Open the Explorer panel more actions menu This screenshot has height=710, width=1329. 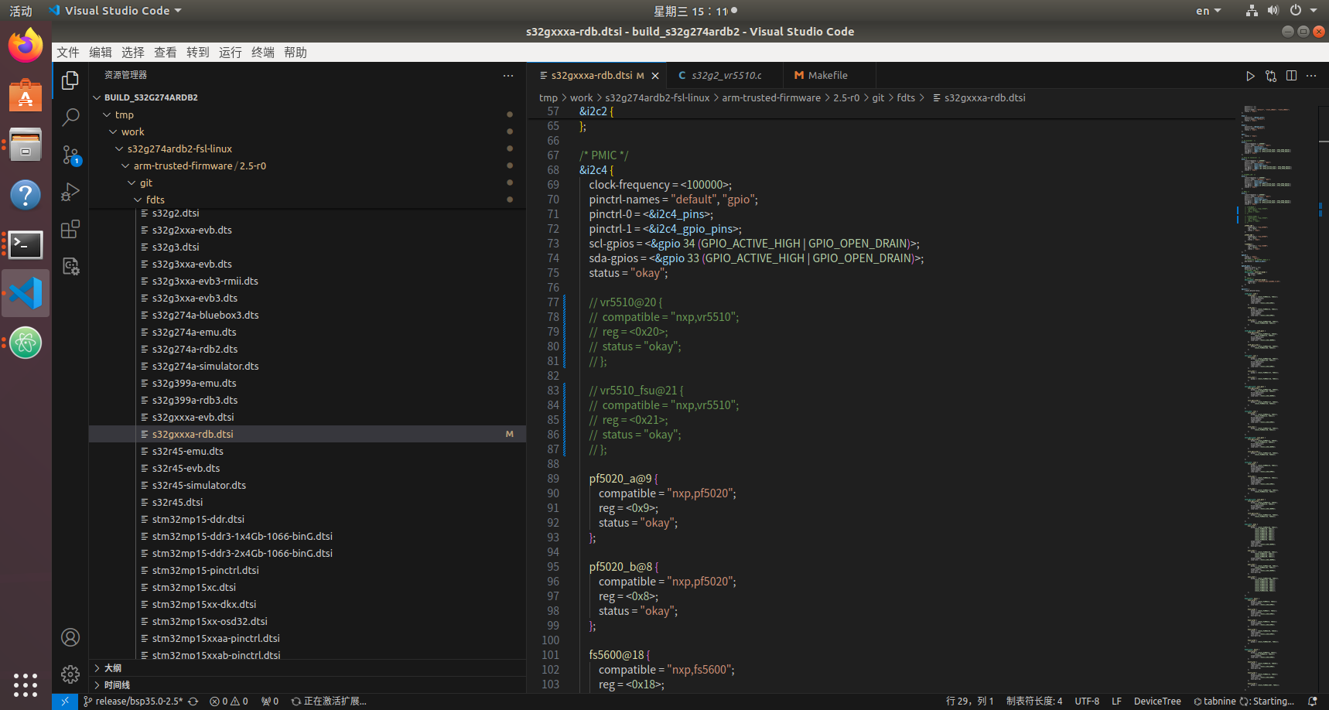(x=508, y=76)
